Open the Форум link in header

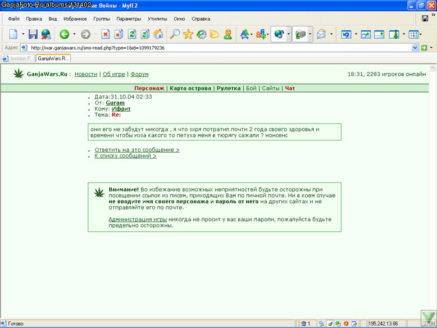click(x=139, y=74)
